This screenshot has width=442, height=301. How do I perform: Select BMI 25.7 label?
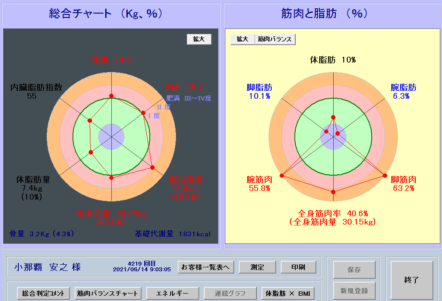(x=184, y=87)
